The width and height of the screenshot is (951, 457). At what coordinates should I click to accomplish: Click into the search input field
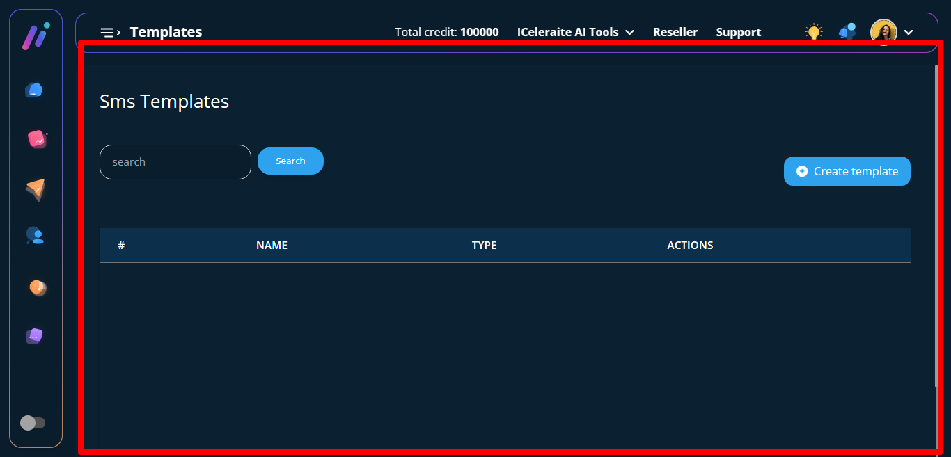[175, 162]
